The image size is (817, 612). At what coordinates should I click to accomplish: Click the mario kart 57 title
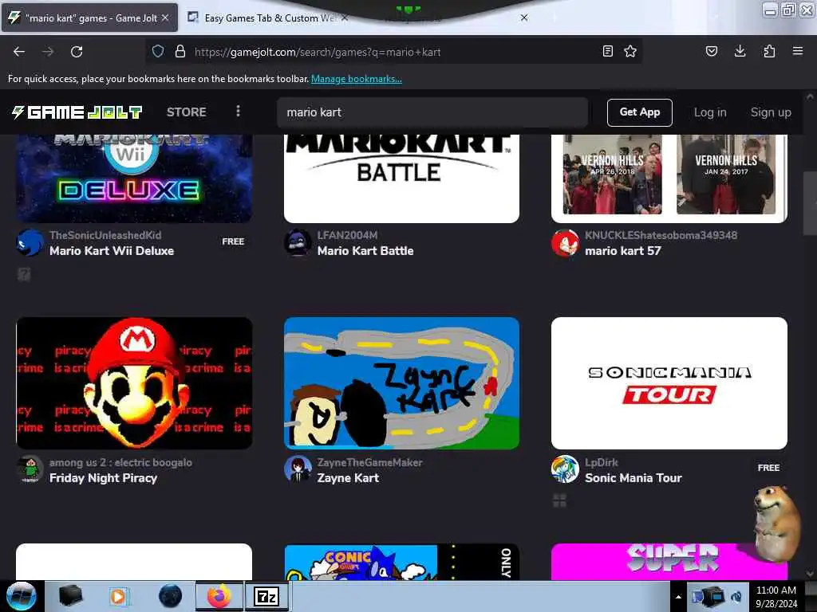[622, 251]
